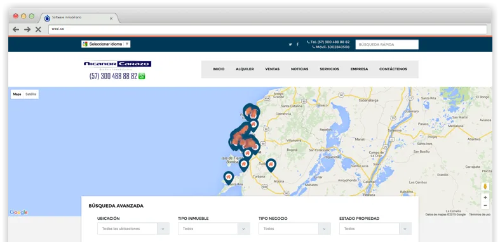Image resolution: width=500 pixels, height=242 pixels.
Task: Close the Software Inmobiliario tab
Action: tap(111, 19)
